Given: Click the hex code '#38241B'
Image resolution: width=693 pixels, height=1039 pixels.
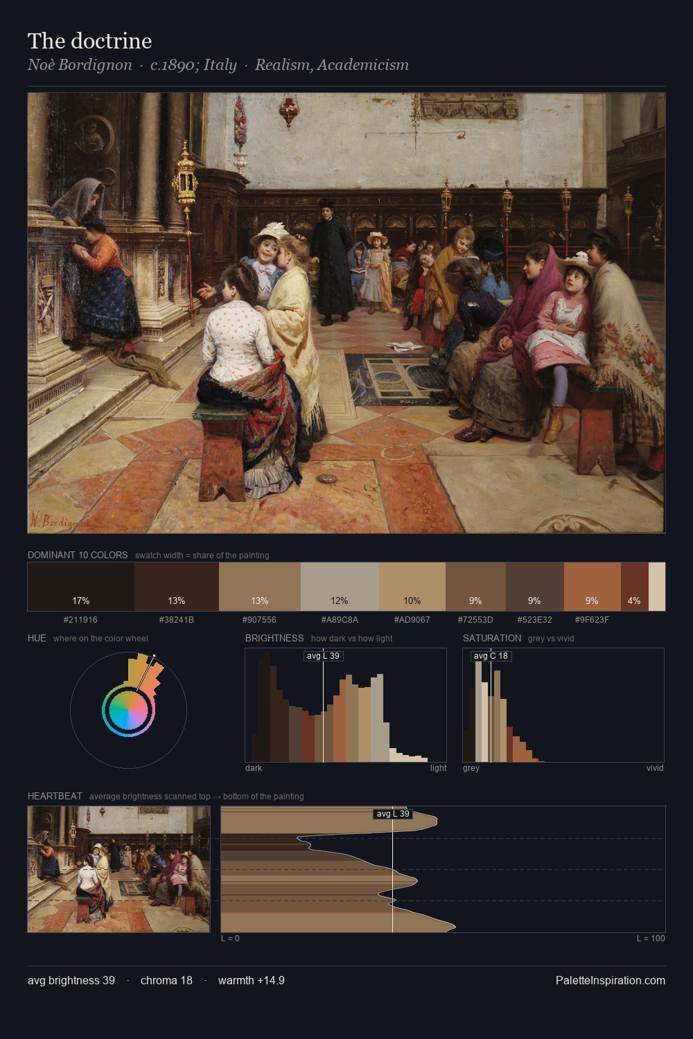Looking at the screenshot, I should (x=177, y=620).
